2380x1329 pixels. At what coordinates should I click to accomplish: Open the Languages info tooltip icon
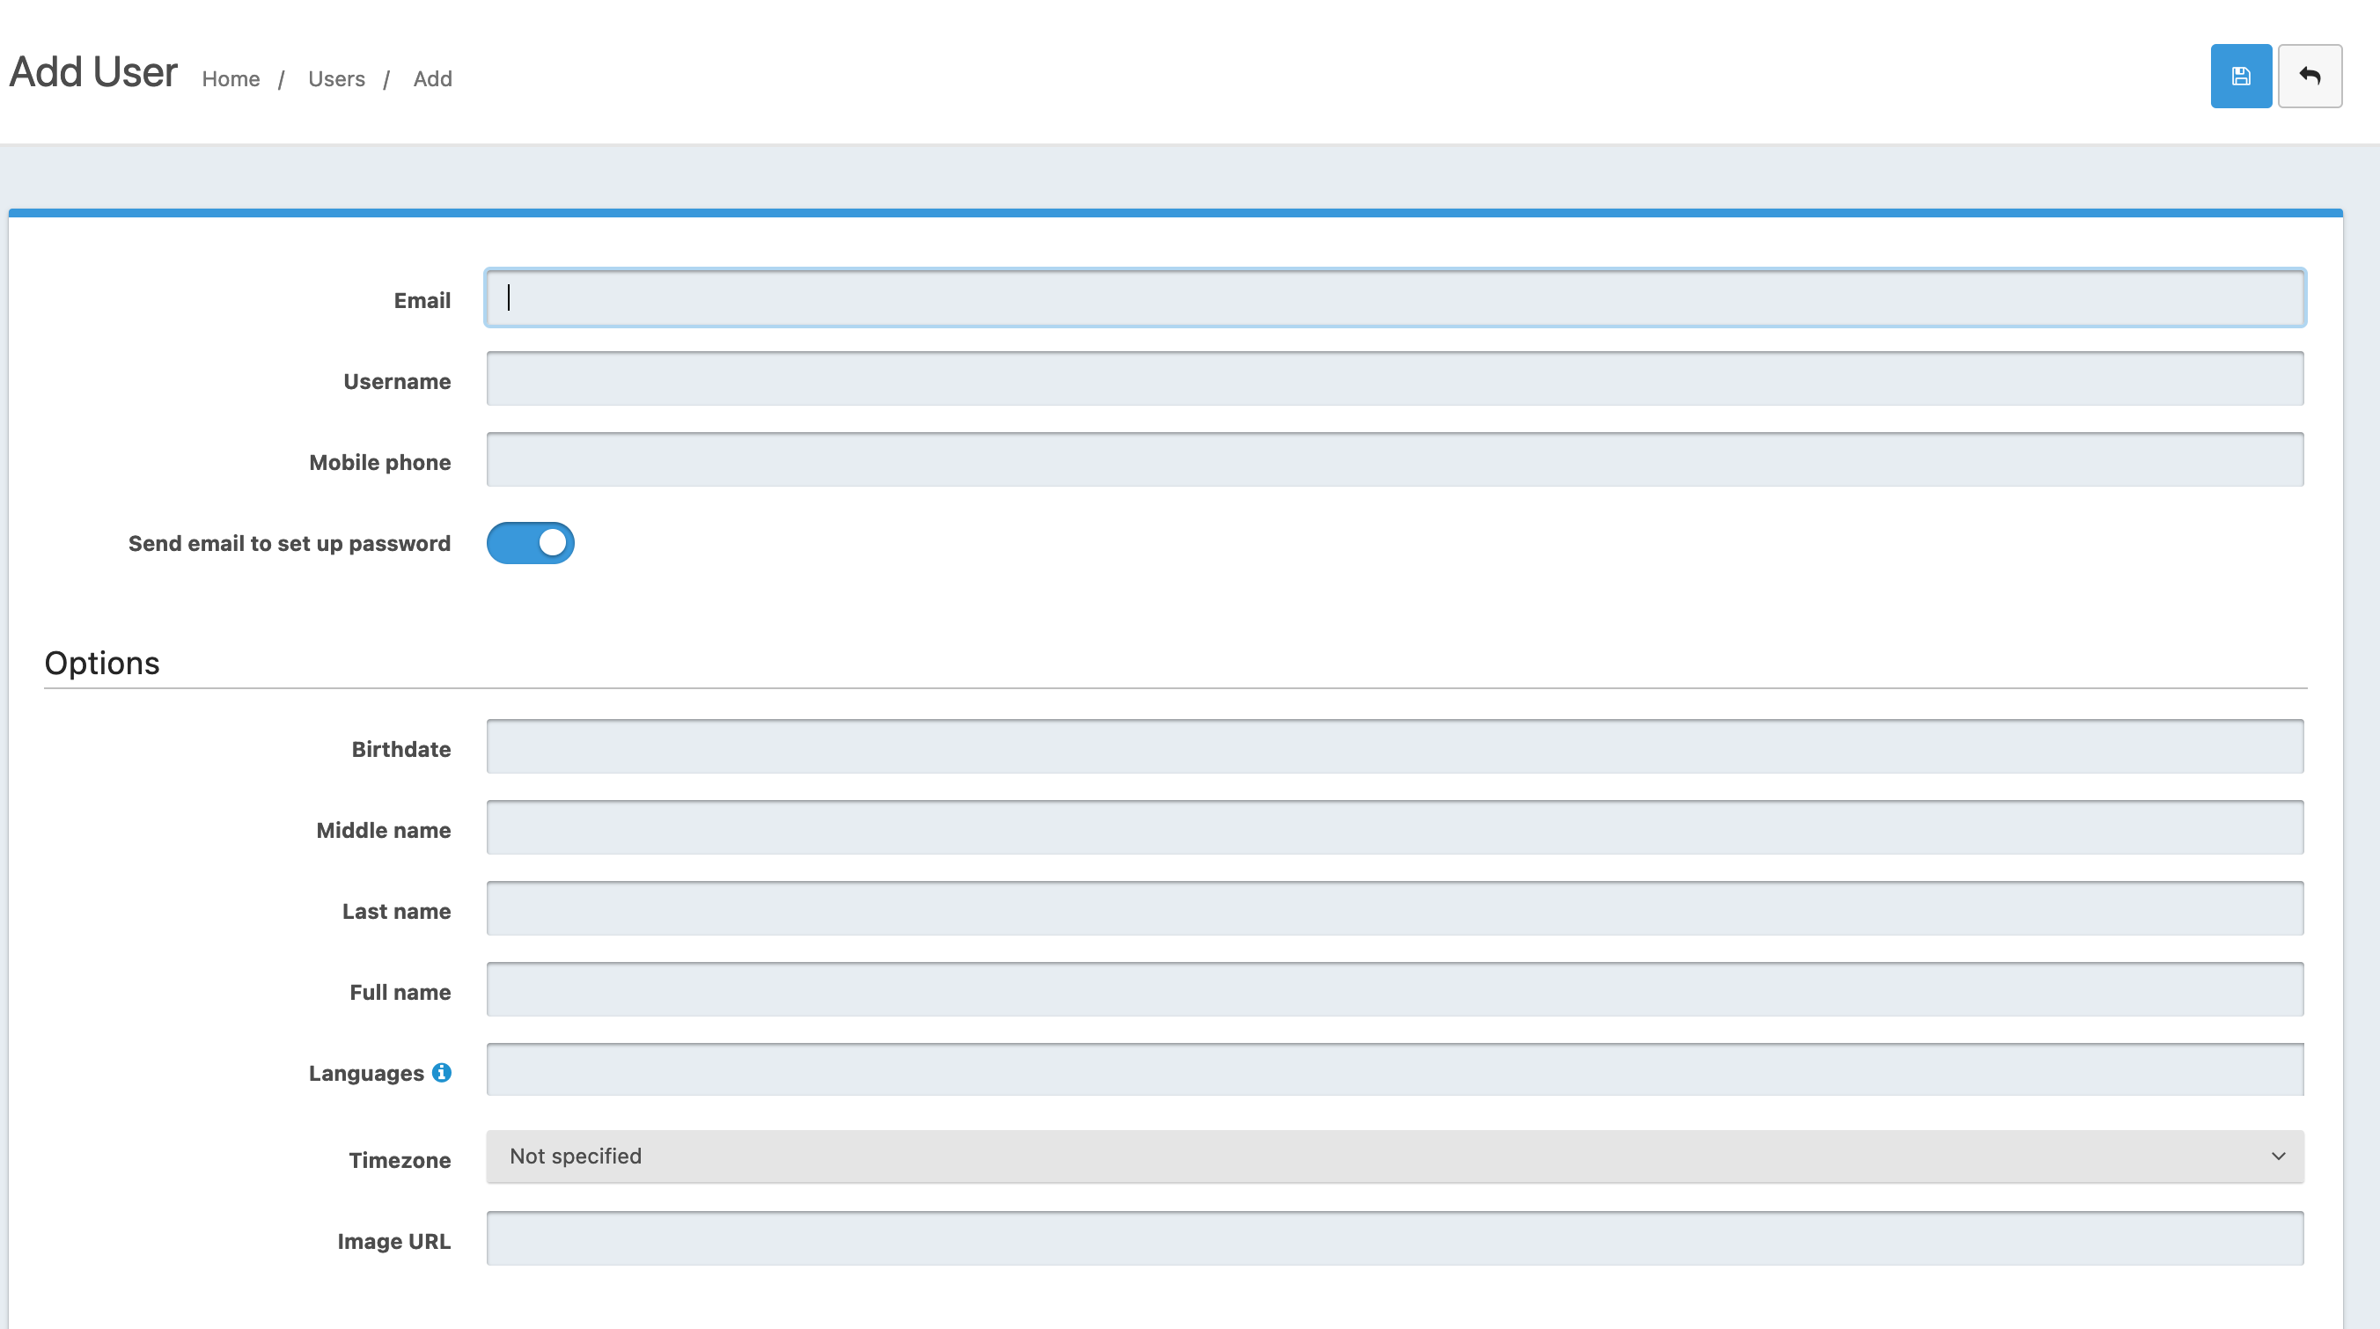click(x=443, y=1072)
